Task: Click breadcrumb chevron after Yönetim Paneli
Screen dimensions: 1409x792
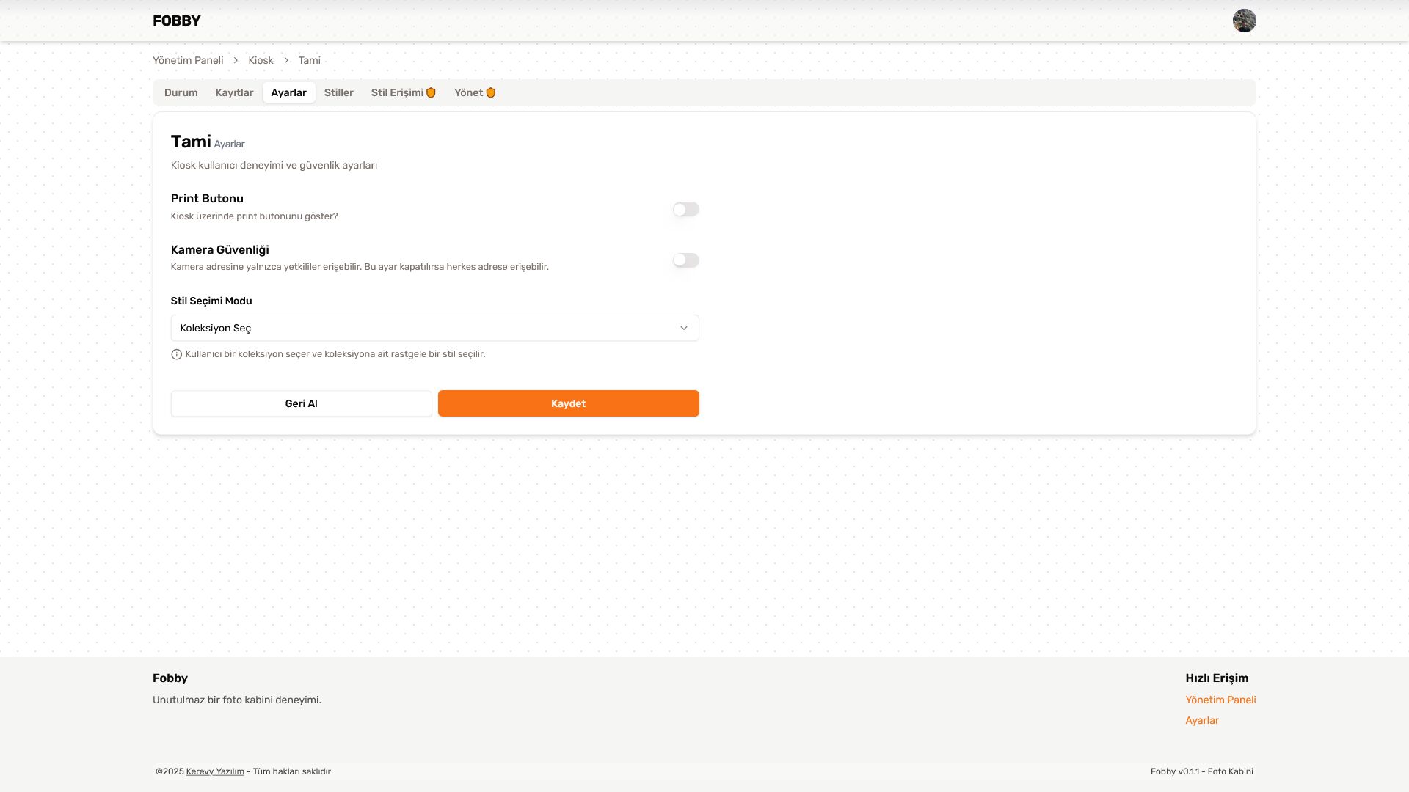Action: pos(236,61)
